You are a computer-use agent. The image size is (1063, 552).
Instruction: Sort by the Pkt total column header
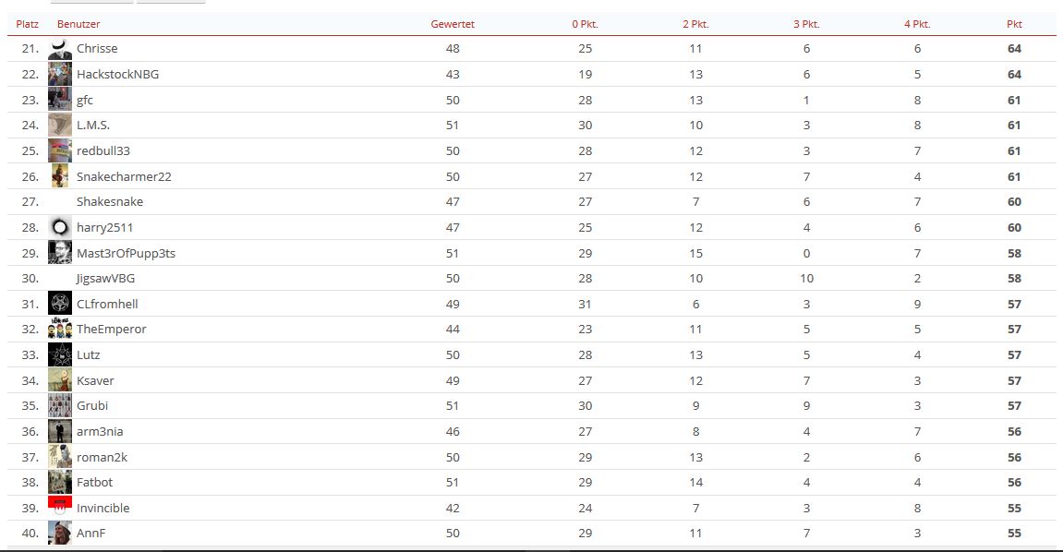click(1014, 24)
